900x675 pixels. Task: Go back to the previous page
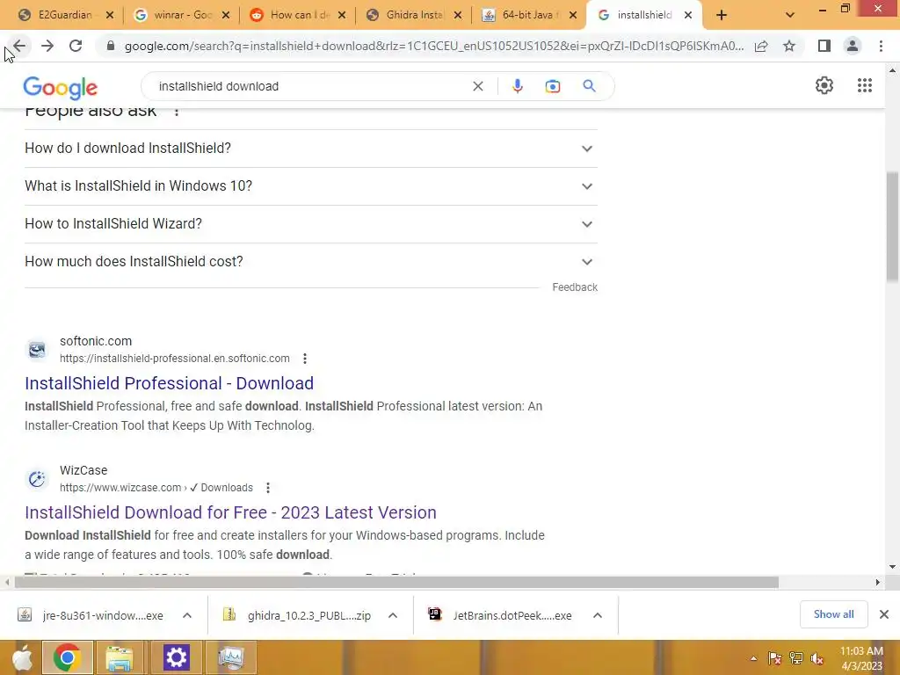coord(19,46)
